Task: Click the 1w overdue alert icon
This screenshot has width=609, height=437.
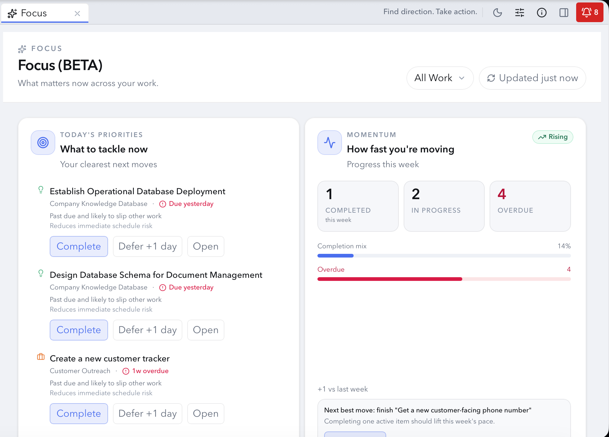Action: coord(126,371)
